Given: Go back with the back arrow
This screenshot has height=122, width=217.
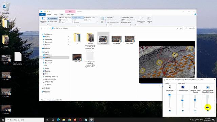Looking at the screenshot, I should click(x=41, y=28).
